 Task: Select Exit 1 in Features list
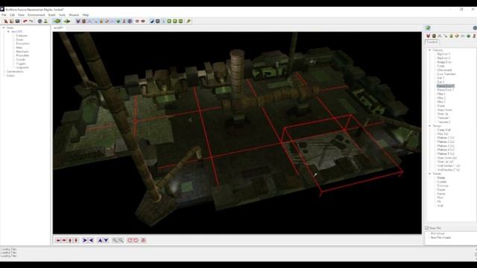pos(440,78)
